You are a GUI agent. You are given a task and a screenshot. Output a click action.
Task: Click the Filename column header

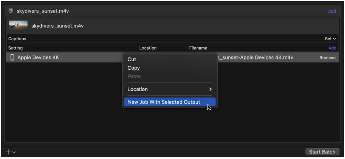click(x=198, y=48)
